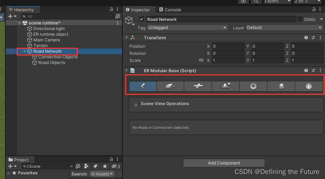Click the Rotation Y value field
The width and height of the screenshot is (325, 179).
(x=267, y=53)
